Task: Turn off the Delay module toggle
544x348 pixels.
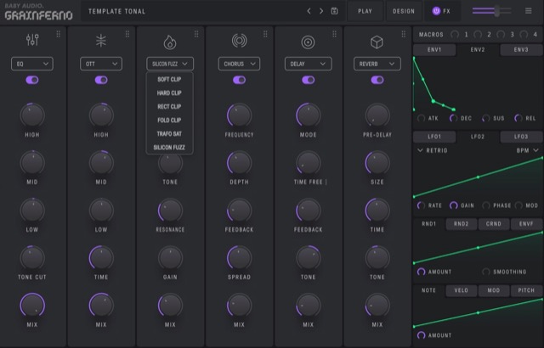Action: pos(308,79)
